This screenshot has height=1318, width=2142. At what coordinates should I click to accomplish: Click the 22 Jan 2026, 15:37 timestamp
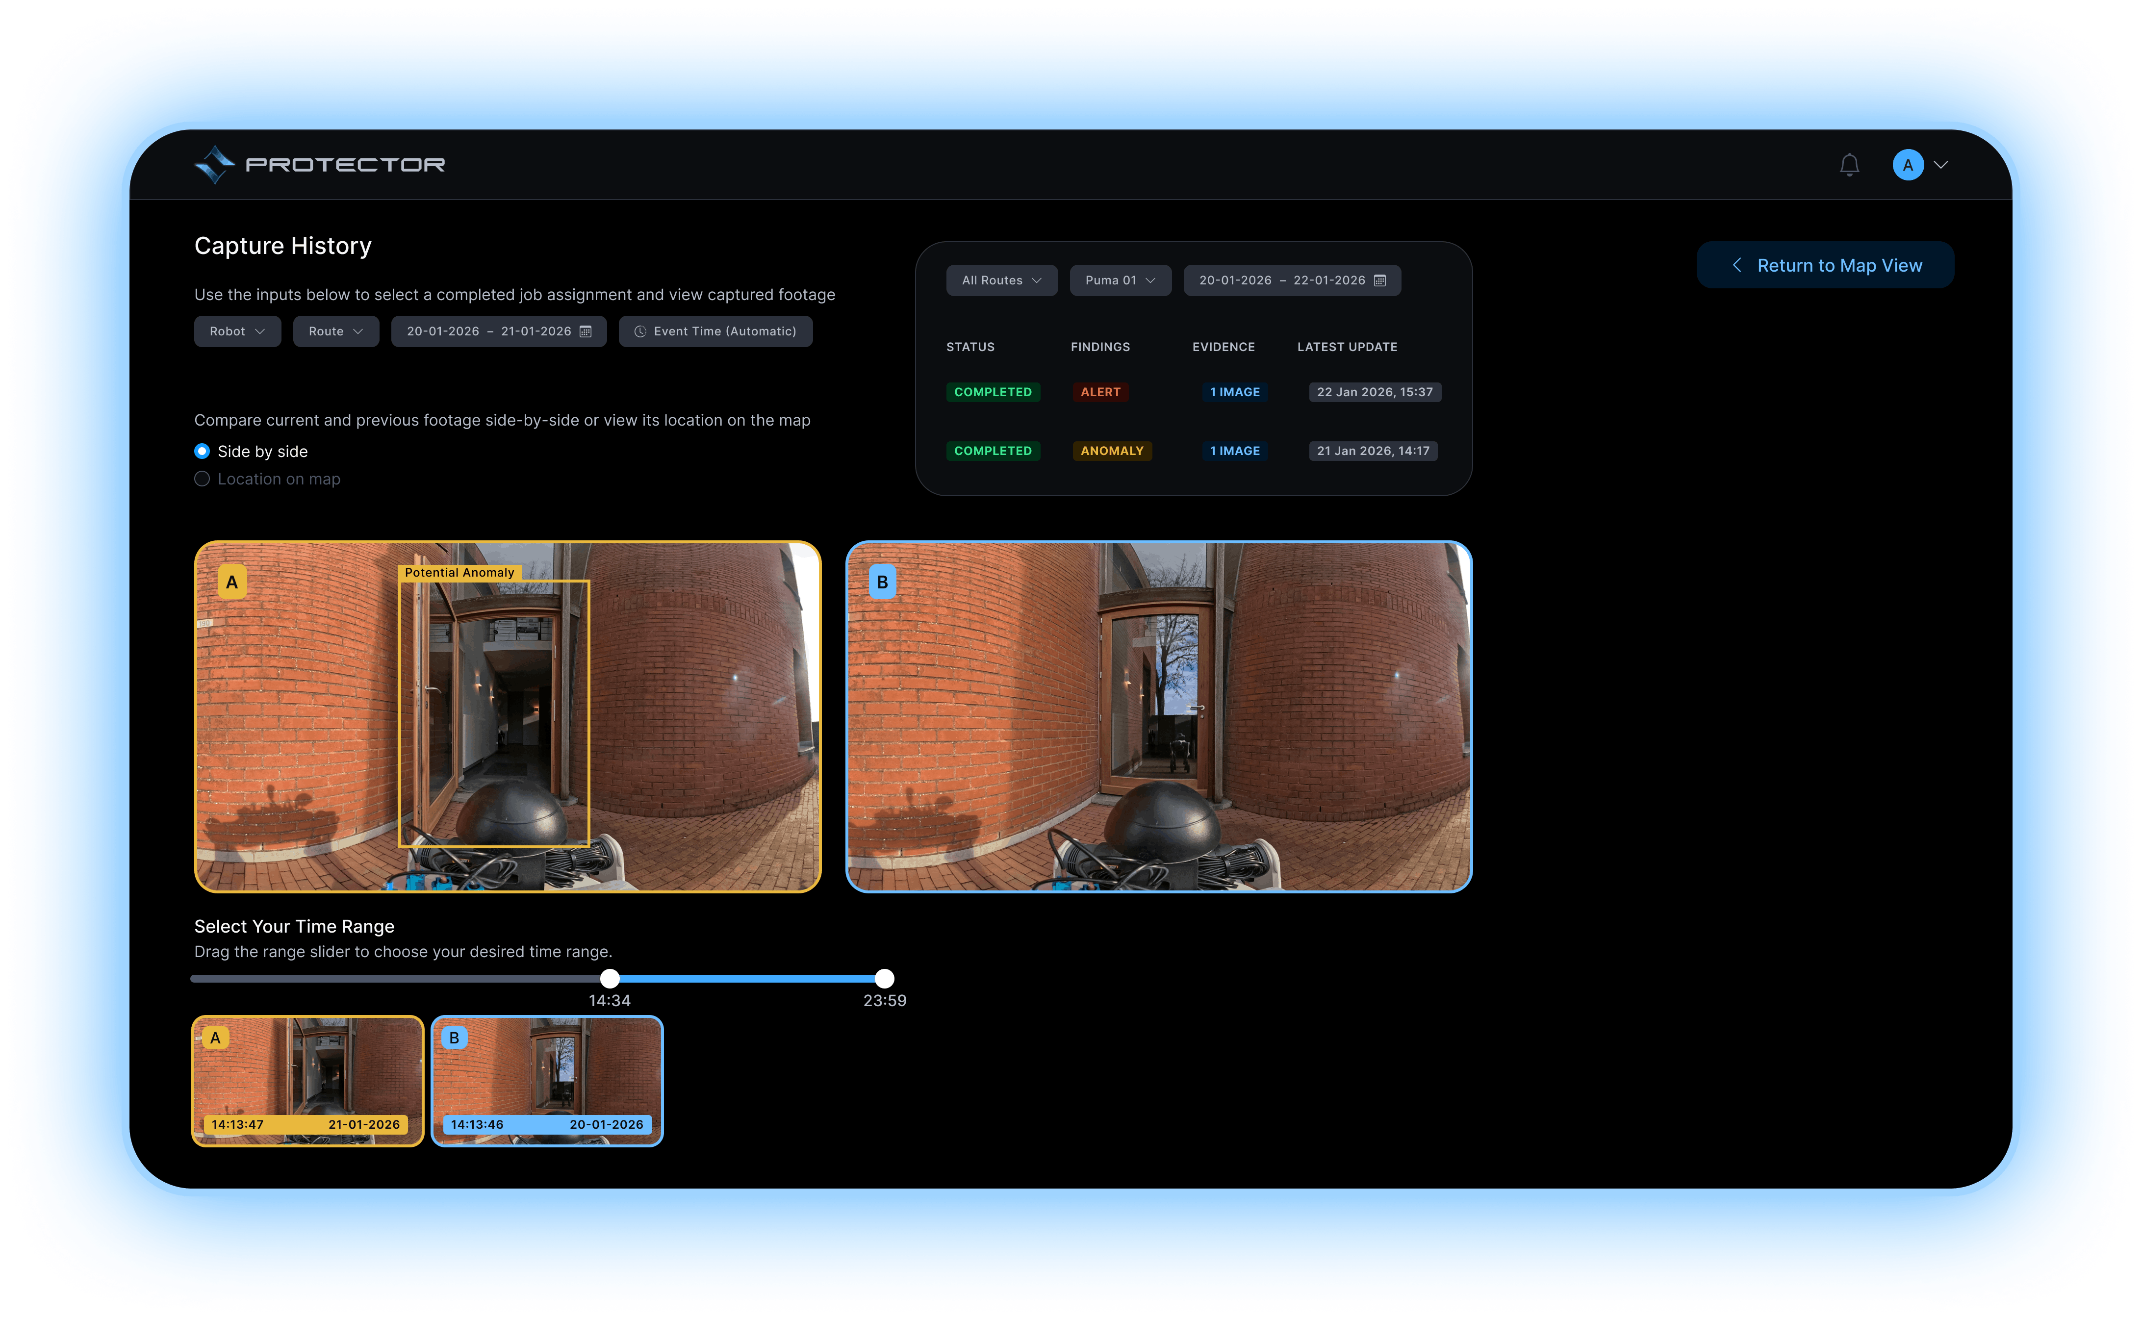point(1375,392)
